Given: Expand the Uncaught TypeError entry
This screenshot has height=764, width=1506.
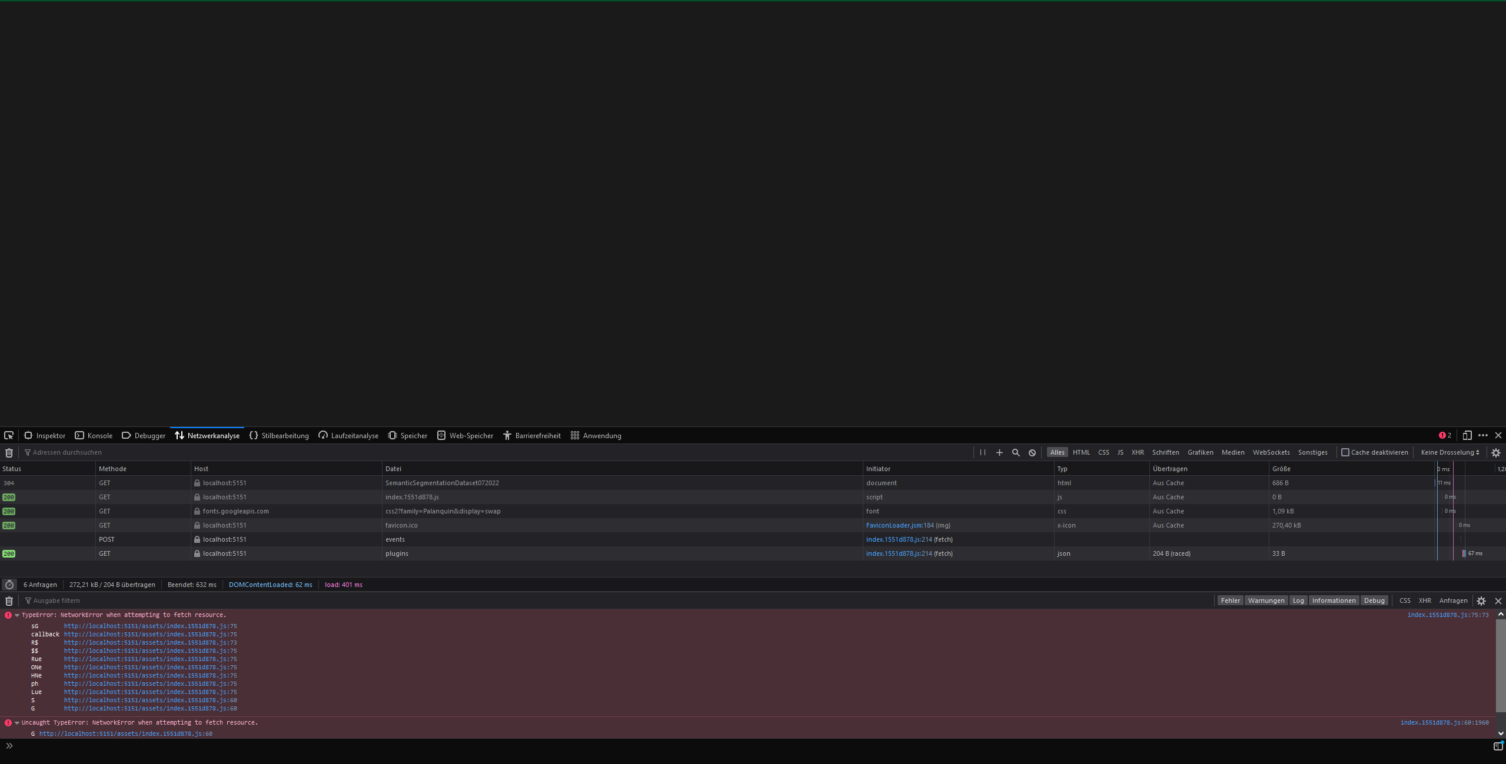Looking at the screenshot, I should [x=16, y=722].
